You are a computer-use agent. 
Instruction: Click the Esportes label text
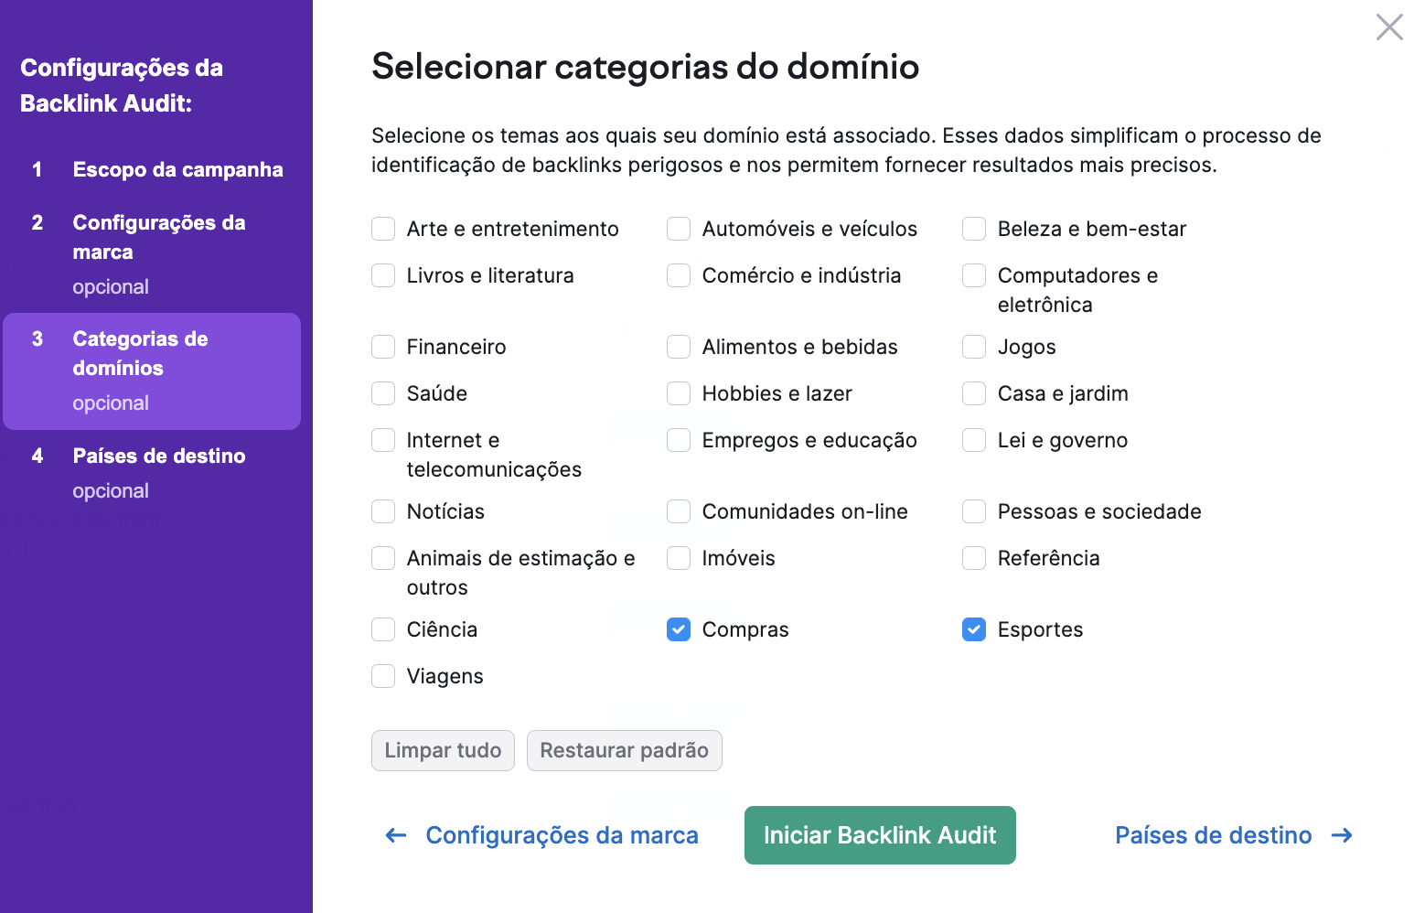point(1040,629)
